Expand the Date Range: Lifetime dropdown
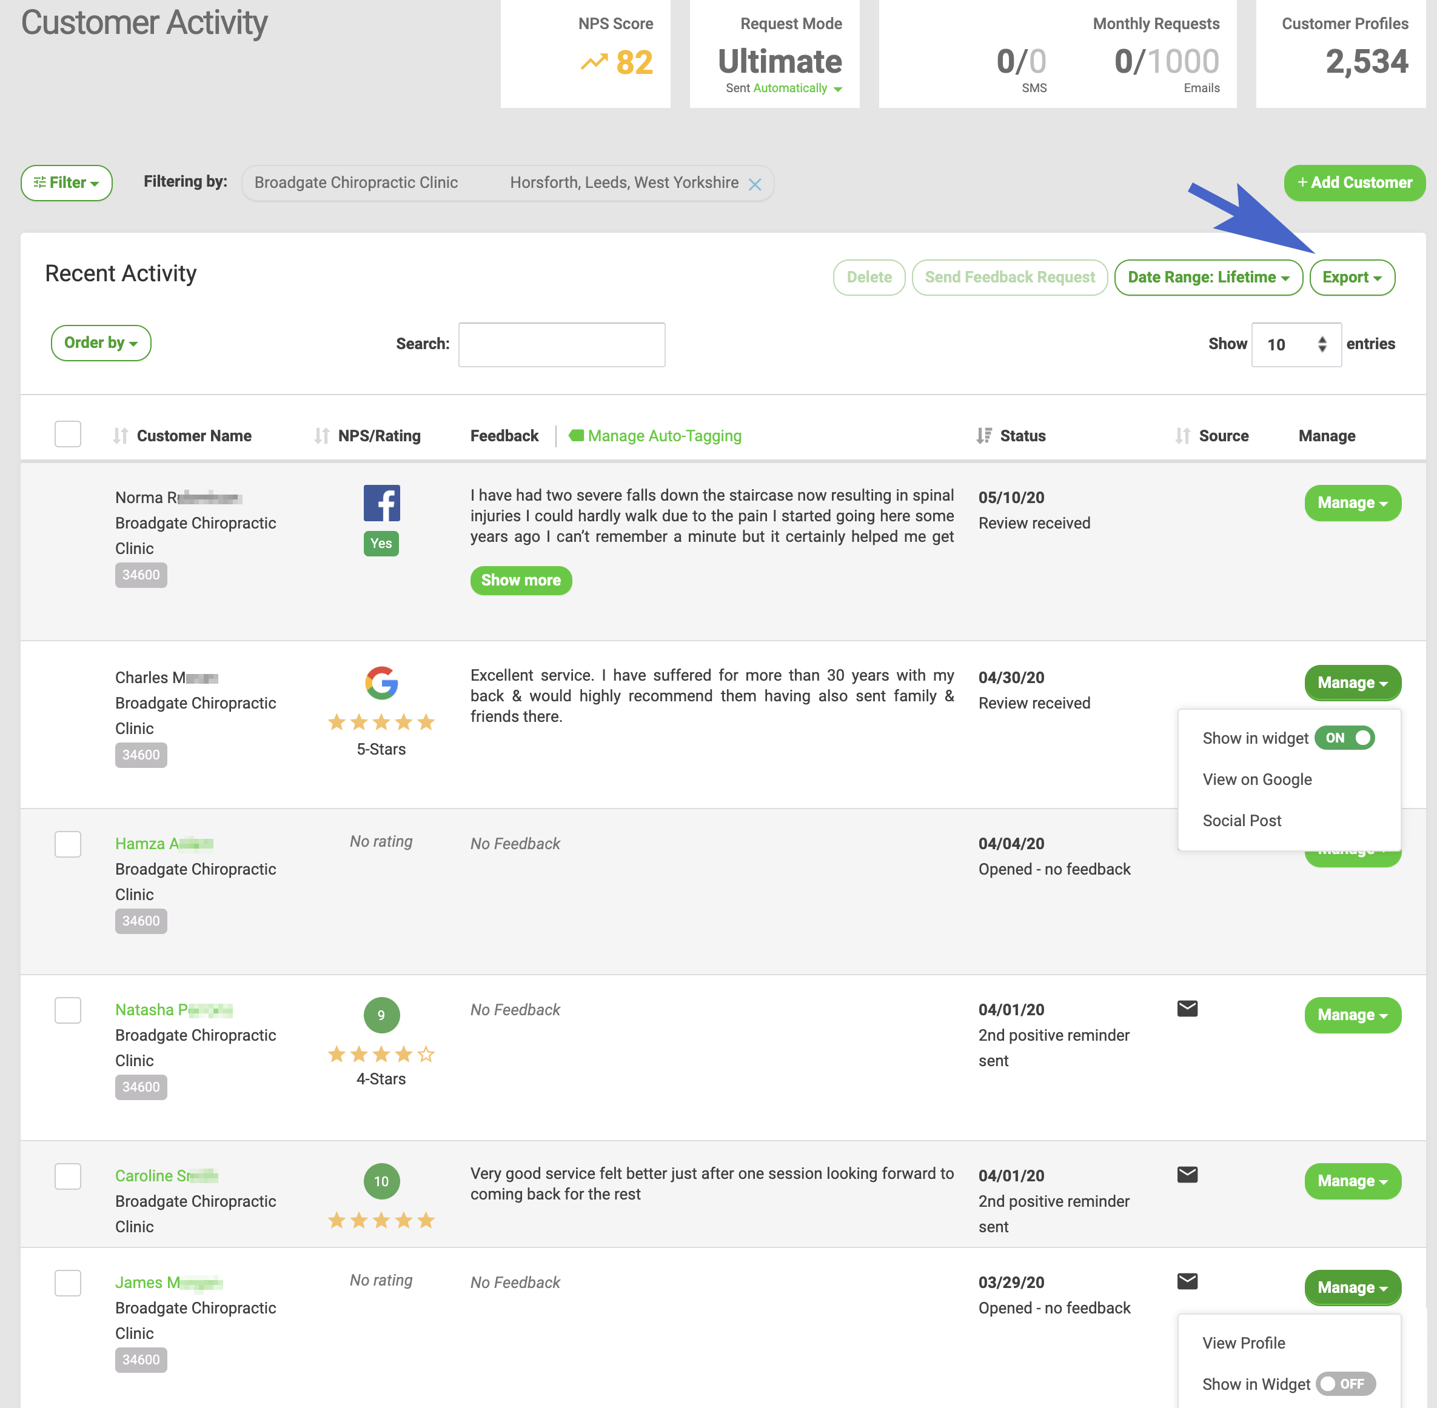The height and width of the screenshot is (1408, 1437). [1208, 278]
